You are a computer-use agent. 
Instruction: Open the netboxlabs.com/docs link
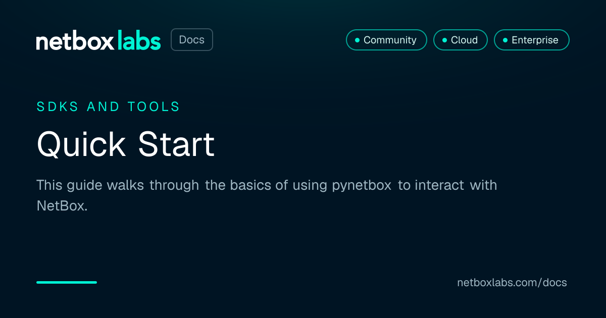point(512,283)
